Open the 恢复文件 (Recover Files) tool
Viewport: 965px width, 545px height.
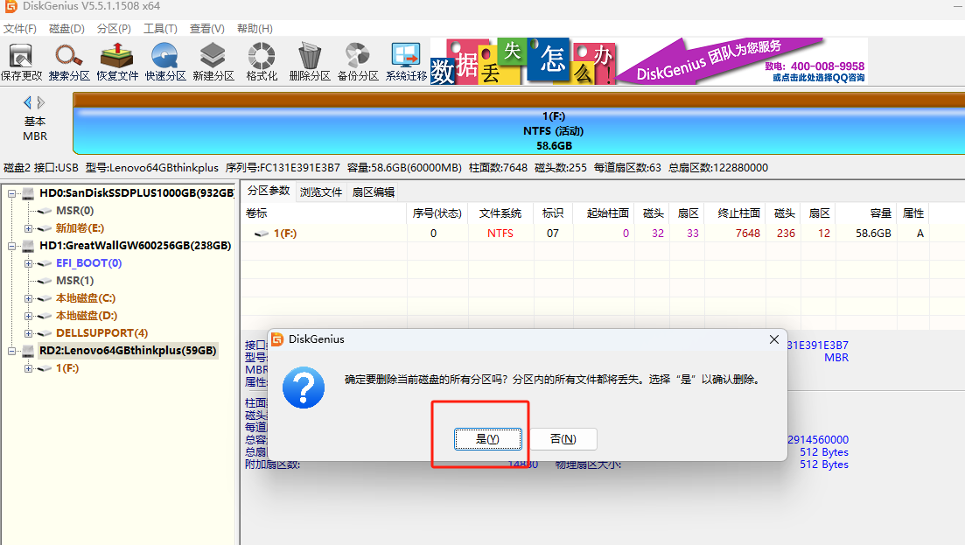117,61
